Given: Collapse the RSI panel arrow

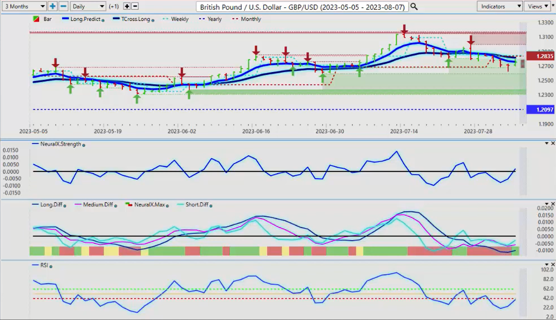Looking at the screenshot, I should [547, 264].
